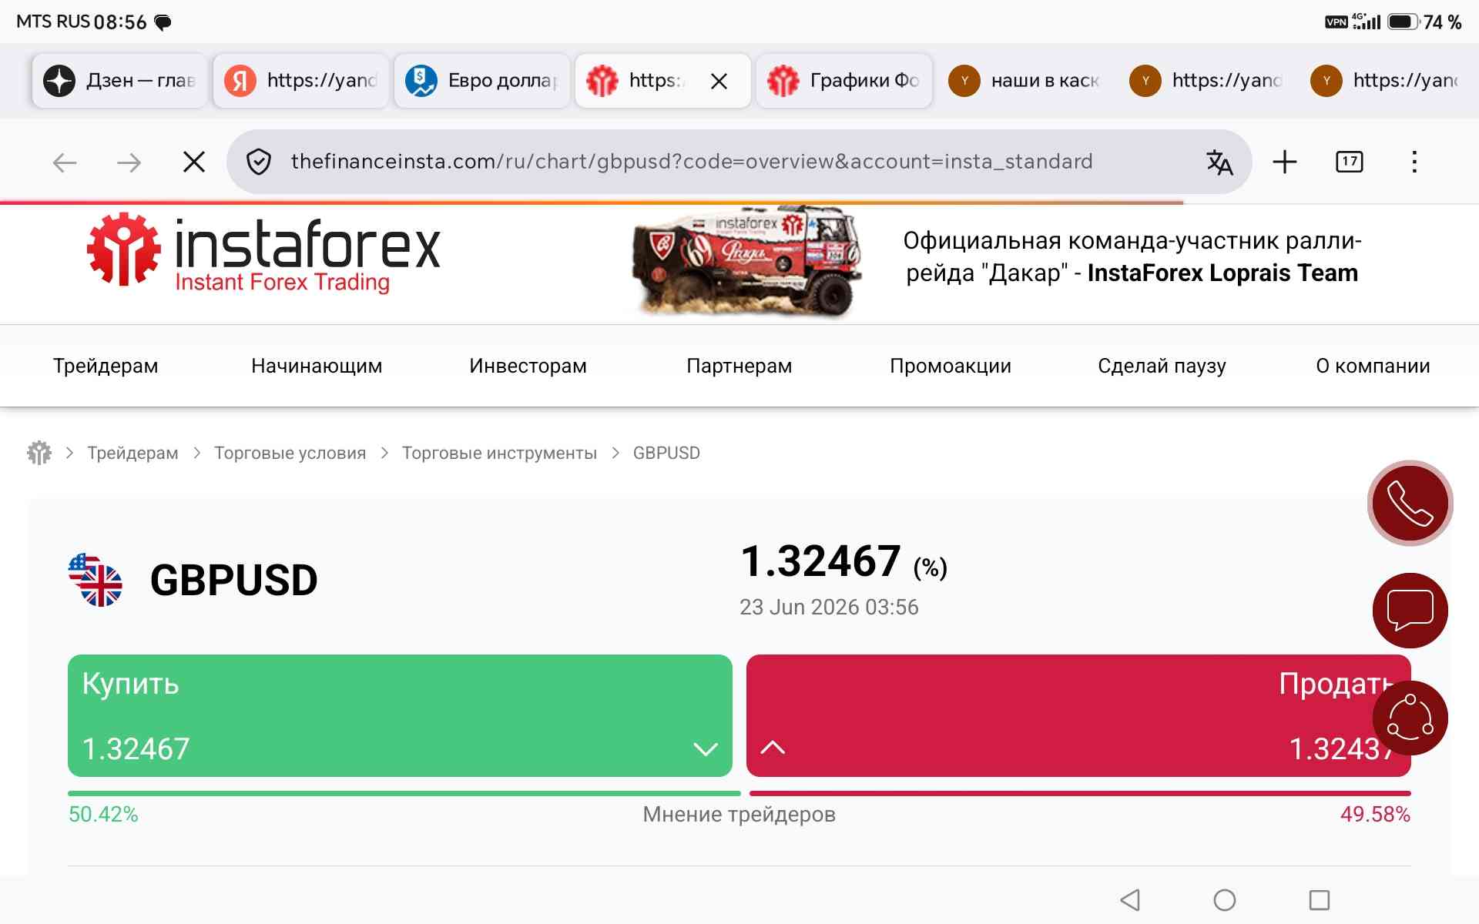This screenshot has width=1479, height=924.
Task: Open a new tab with plus icon
Action: [1285, 162]
